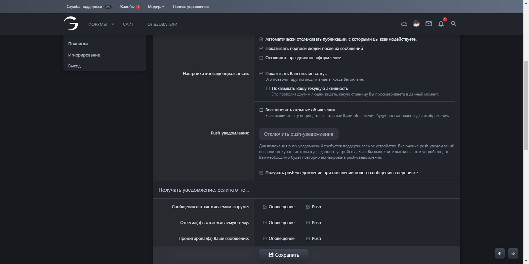The width and height of the screenshot is (529, 264).
Task: Click the page vertical scrollbar
Action: pos(526,106)
